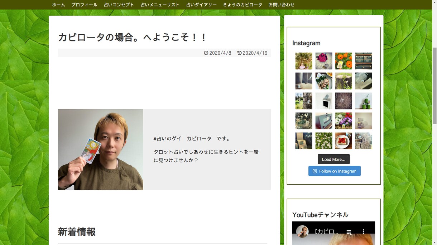Open the YouTube playlist queue icon
Viewport: 437px width, 245px height.
349,232
